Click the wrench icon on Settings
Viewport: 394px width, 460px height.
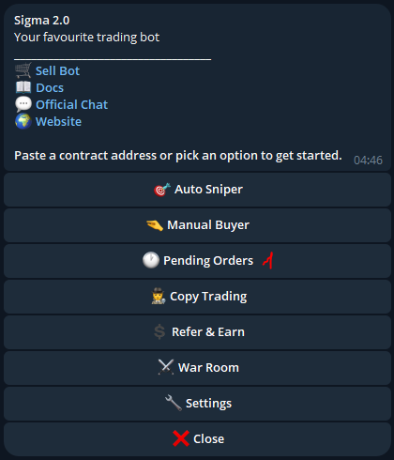(174, 403)
